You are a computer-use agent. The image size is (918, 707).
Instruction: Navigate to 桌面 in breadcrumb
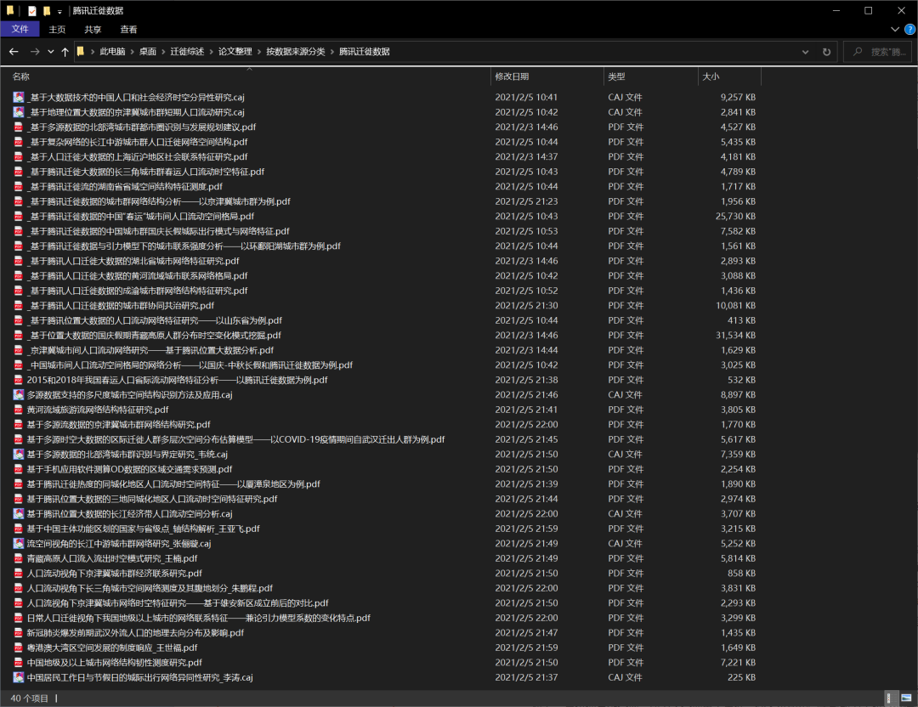click(148, 52)
